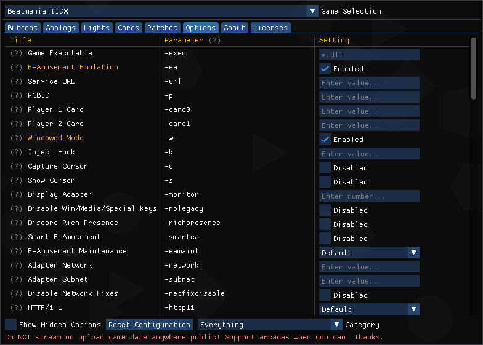Click the help marker beside PCBID
Screen dimensions: 483x345
(16, 96)
